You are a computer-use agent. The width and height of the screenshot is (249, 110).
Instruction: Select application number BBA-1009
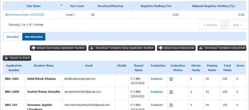tap(12, 92)
